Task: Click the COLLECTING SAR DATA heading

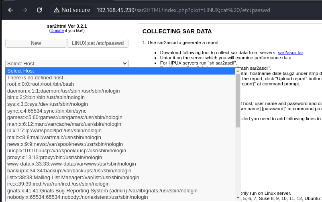Action: click(177, 31)
